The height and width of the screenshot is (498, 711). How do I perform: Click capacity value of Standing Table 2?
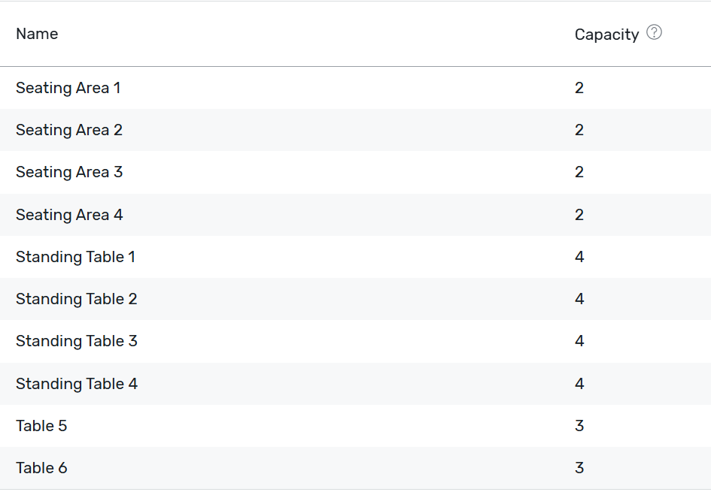579,299
